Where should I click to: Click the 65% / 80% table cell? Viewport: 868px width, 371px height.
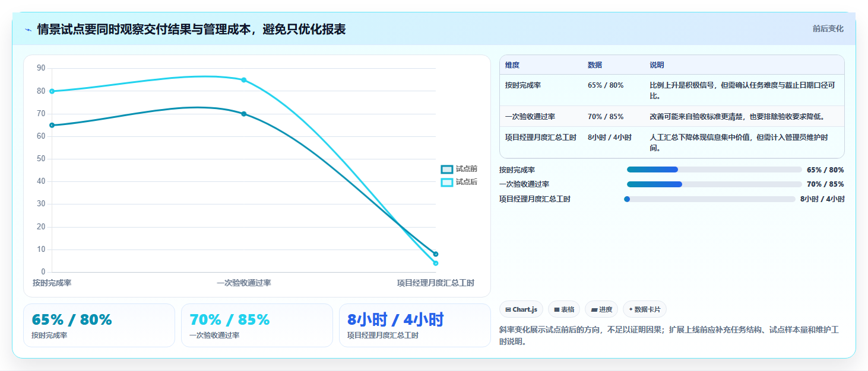(606, 85)
